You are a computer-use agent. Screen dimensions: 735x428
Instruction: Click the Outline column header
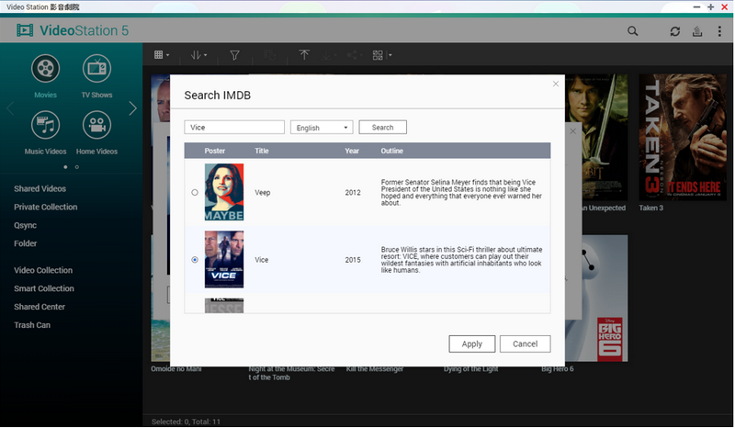coord(392,151)
